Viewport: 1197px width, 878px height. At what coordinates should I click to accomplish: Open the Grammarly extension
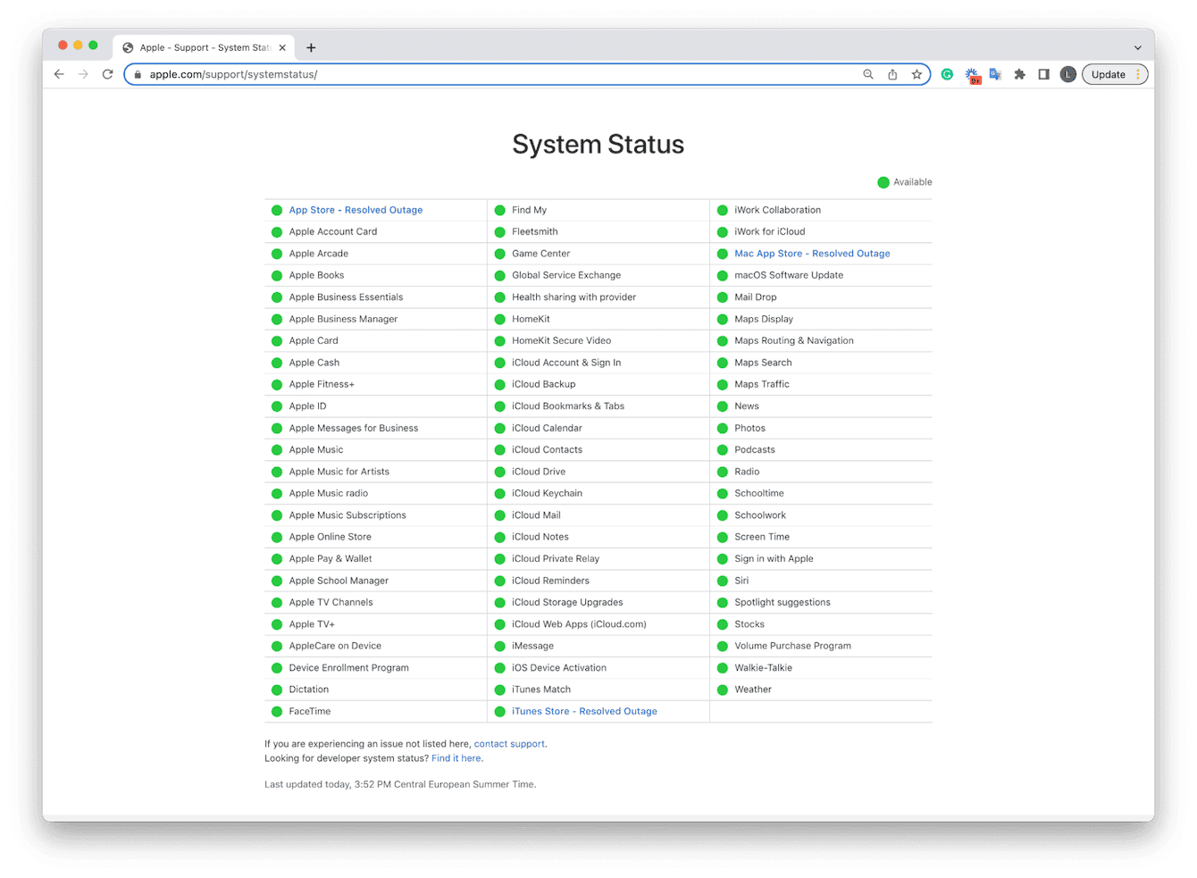point(947,75)
